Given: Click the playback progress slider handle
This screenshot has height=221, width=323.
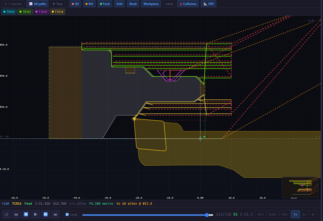Looking at the screenshot, I should [x=207, y=215].
